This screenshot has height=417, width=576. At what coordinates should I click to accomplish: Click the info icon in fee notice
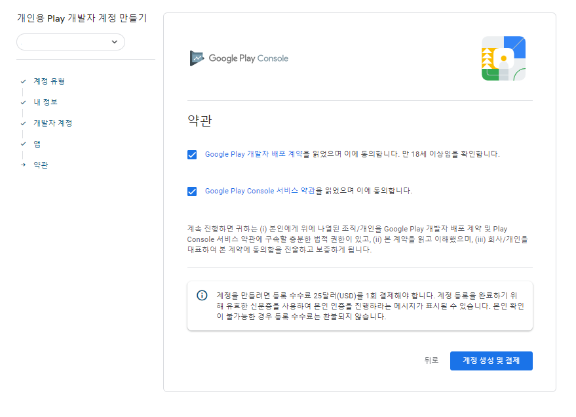(202, 296)
